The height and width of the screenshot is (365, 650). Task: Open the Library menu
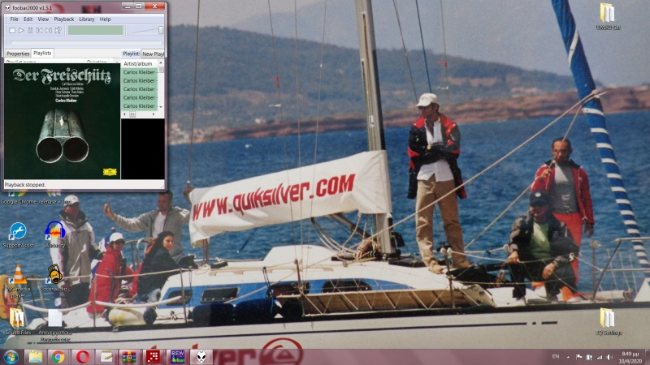point(87,19)
